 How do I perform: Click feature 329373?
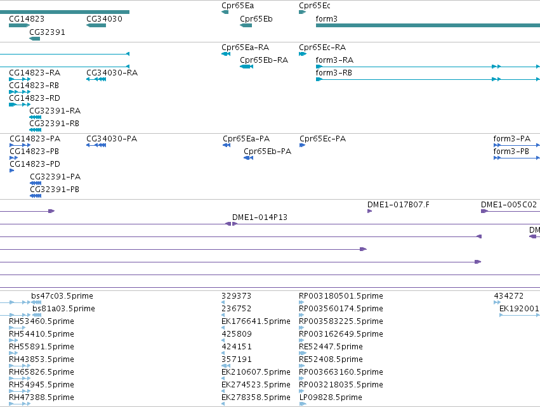pos(236,296)
